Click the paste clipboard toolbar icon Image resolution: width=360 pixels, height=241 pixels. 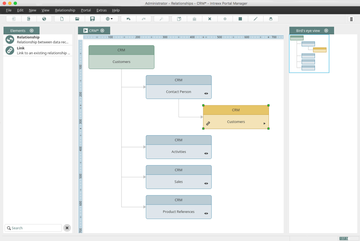(195, 19)
